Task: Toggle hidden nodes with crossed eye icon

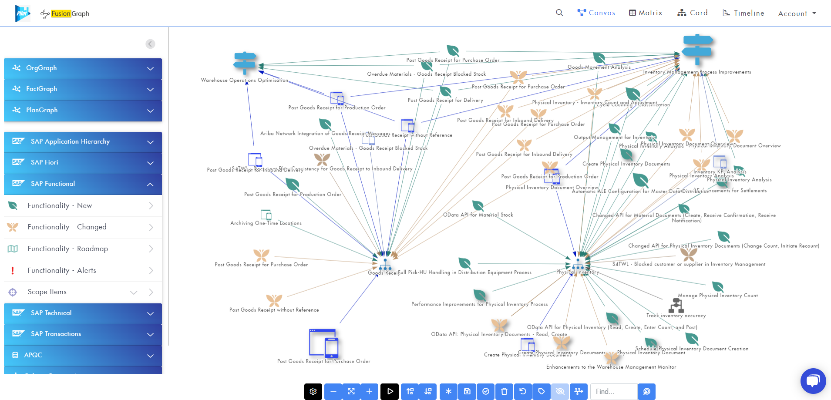Action: [x=560, y=391]
